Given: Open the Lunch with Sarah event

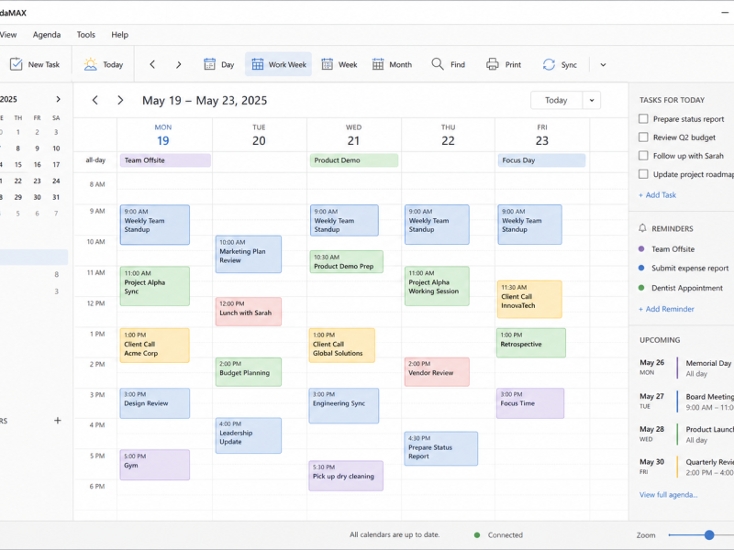Looking at the screenshot, I should click(249, 312).
